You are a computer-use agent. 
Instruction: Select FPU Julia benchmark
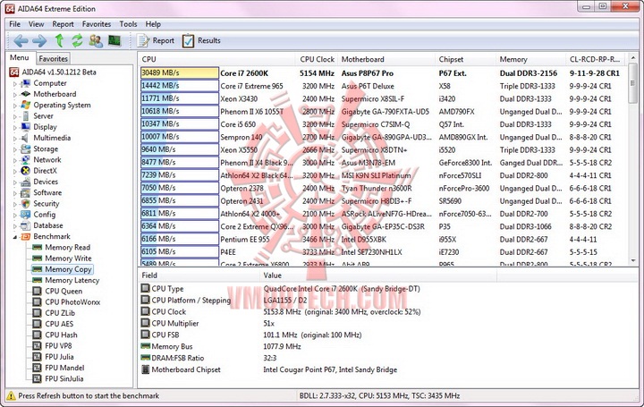point(59,357)
